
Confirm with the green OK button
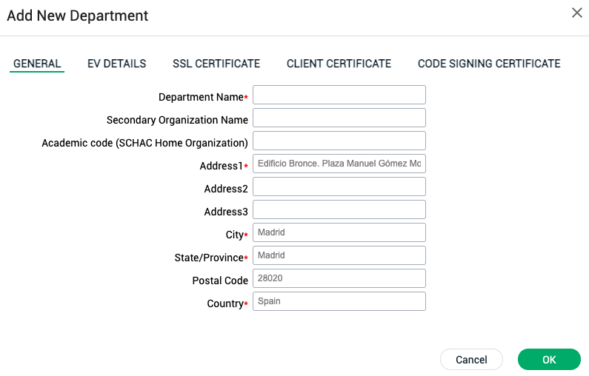click(549, 360)
